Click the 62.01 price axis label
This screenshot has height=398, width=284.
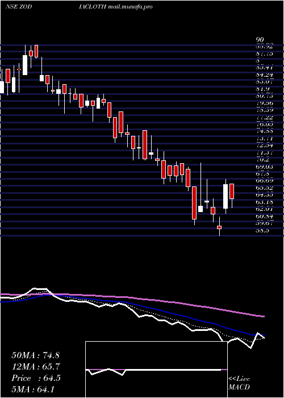tap(264, 210)
